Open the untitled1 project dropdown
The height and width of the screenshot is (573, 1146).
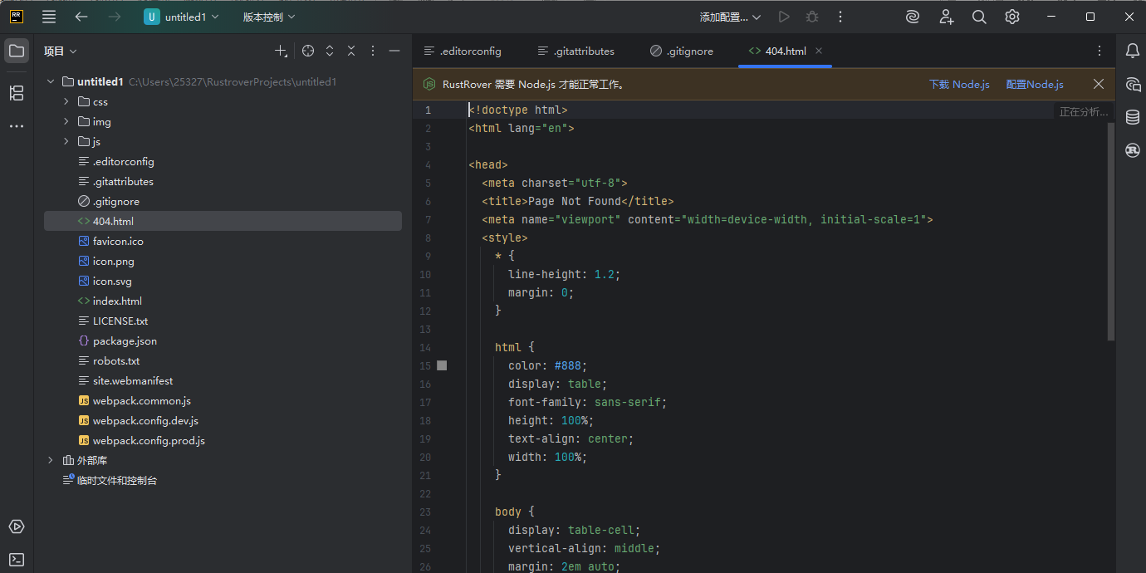coord(182,17)
